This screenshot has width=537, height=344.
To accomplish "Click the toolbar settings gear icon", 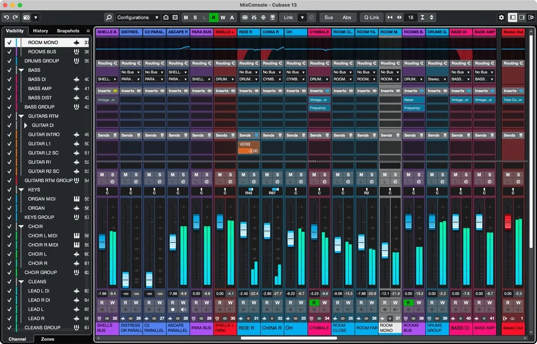I will 501,17.
